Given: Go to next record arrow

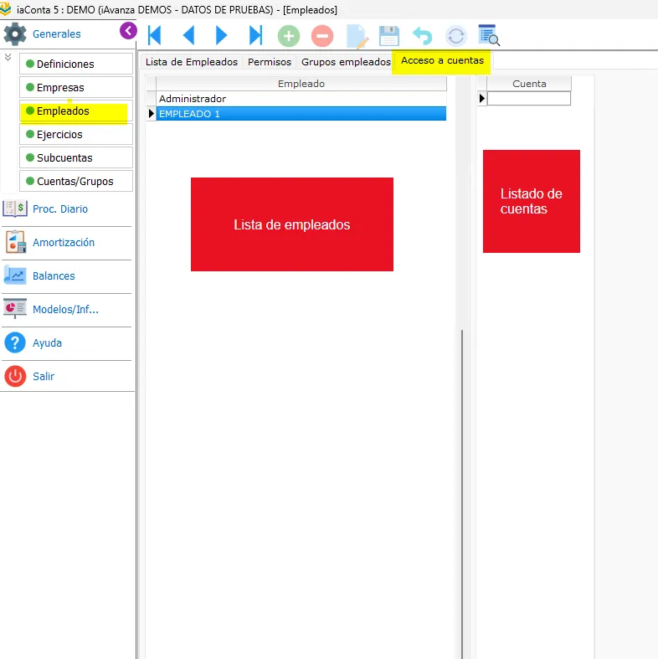Looking at the screenshot, I should pyautogui.click(x=221, y=35).
